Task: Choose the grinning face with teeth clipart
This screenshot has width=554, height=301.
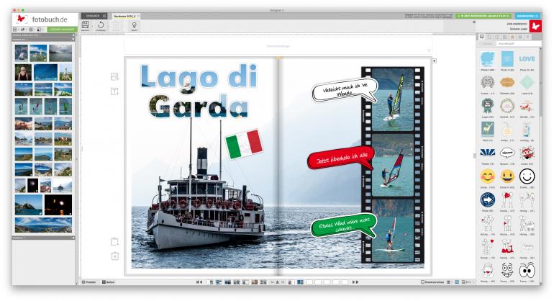Action: point(507,271)
